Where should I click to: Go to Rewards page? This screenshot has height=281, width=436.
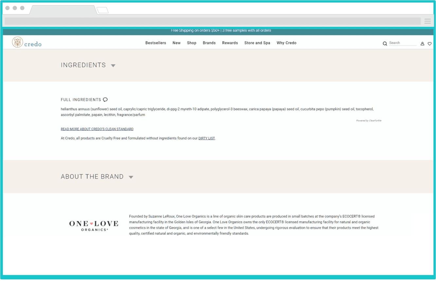[x=230, y=43]
